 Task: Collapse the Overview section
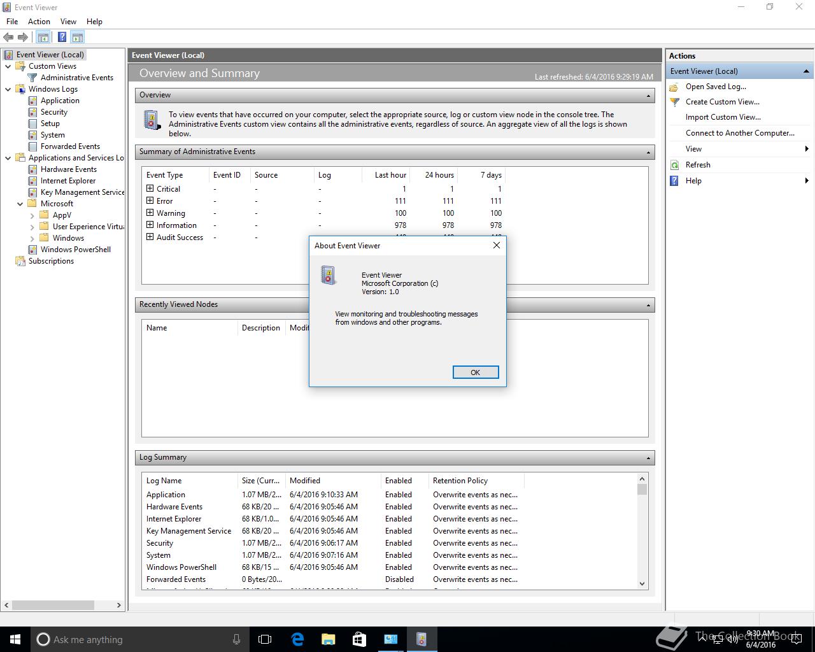pyautogui.click(x=648, y=96)
